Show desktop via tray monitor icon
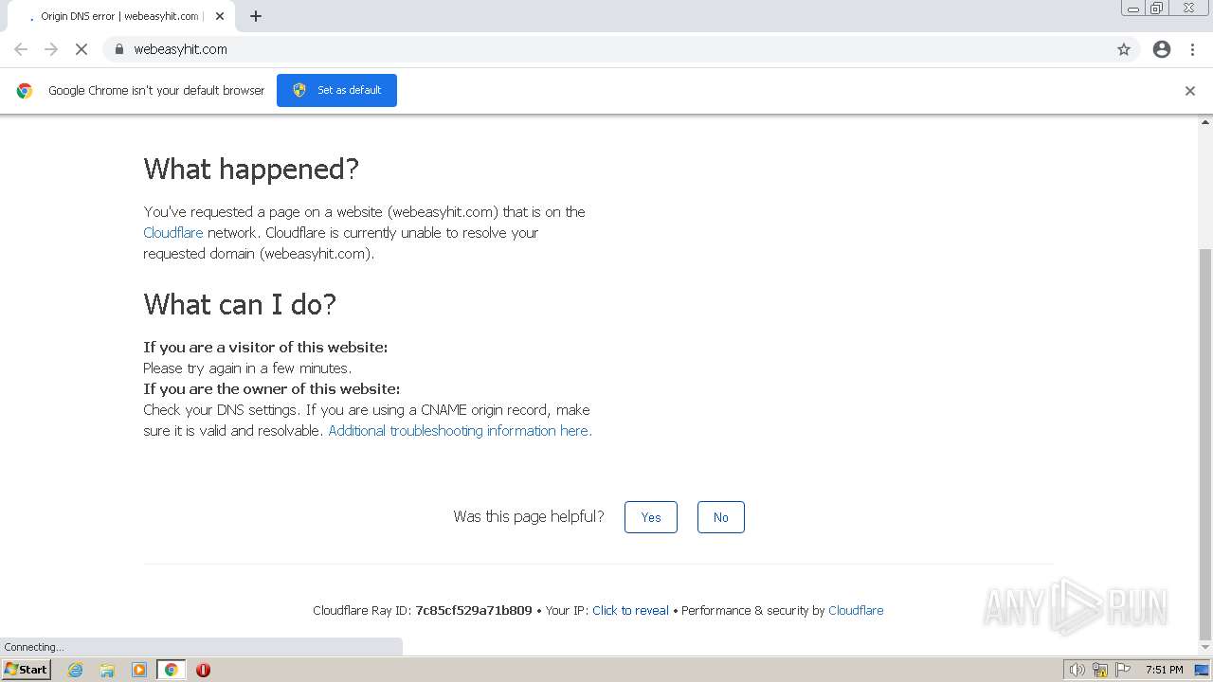This screenshot has width=1213, height=682. tap(1202, 670)
